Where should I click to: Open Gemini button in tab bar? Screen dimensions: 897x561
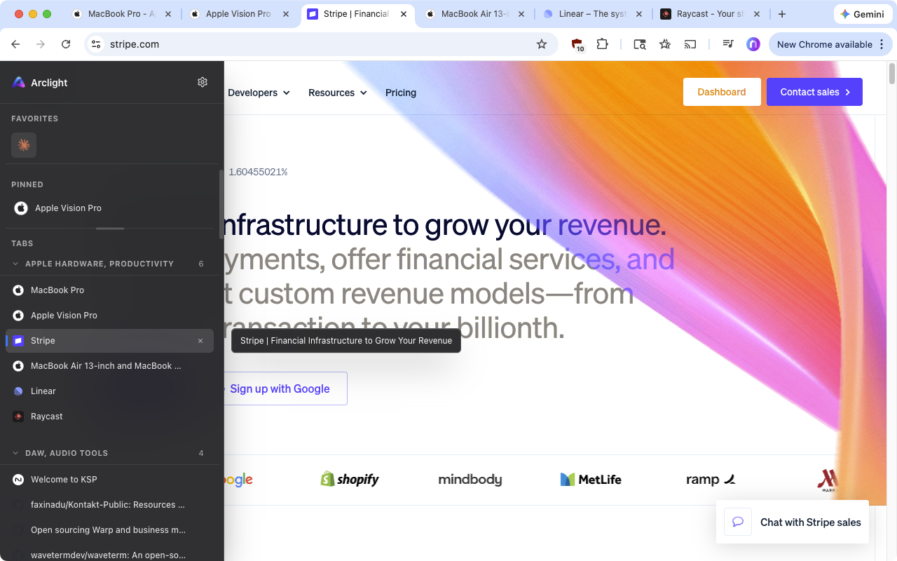tap(863, 14)
